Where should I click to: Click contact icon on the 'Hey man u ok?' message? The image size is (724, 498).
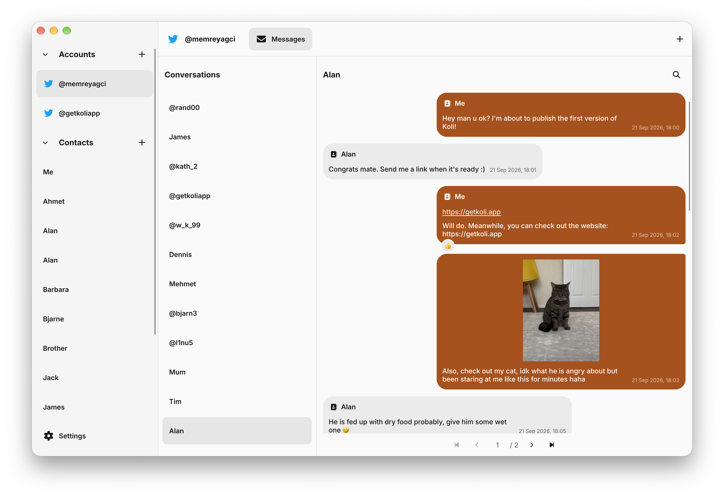[x=447, y=103]
